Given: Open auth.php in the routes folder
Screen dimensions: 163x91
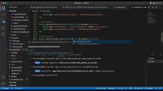Looking at the screenshot, I should click(16, 41).
